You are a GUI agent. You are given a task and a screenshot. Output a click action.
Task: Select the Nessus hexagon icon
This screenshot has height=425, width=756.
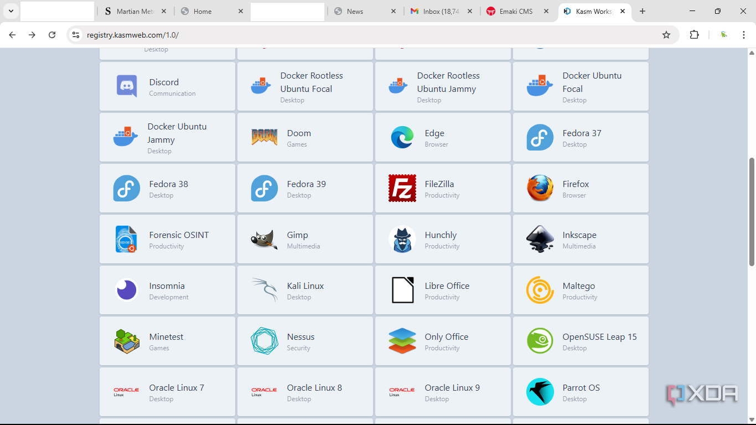[265, 341]
